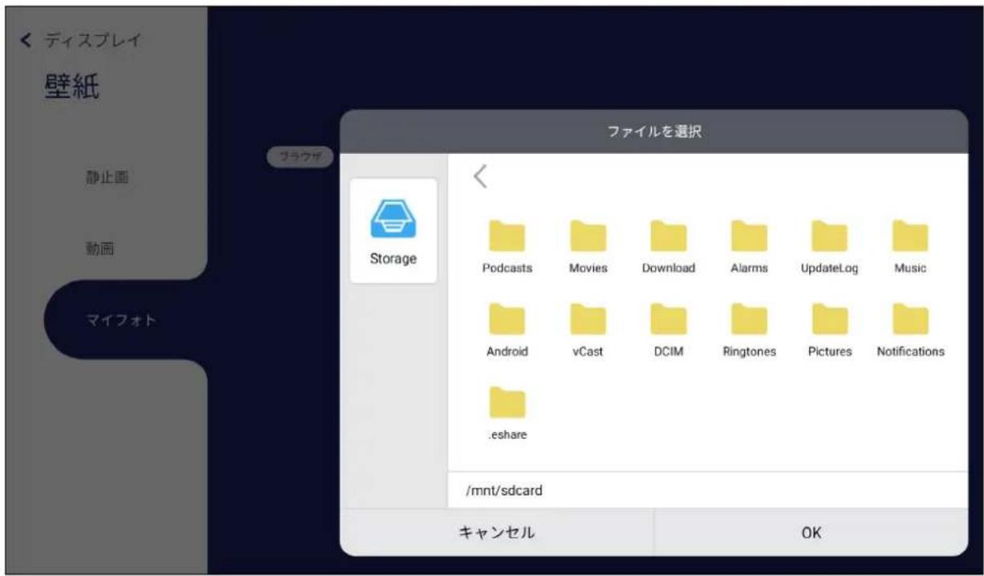
Task: Open the DCIM folder
Action: (x=669, y=329)
